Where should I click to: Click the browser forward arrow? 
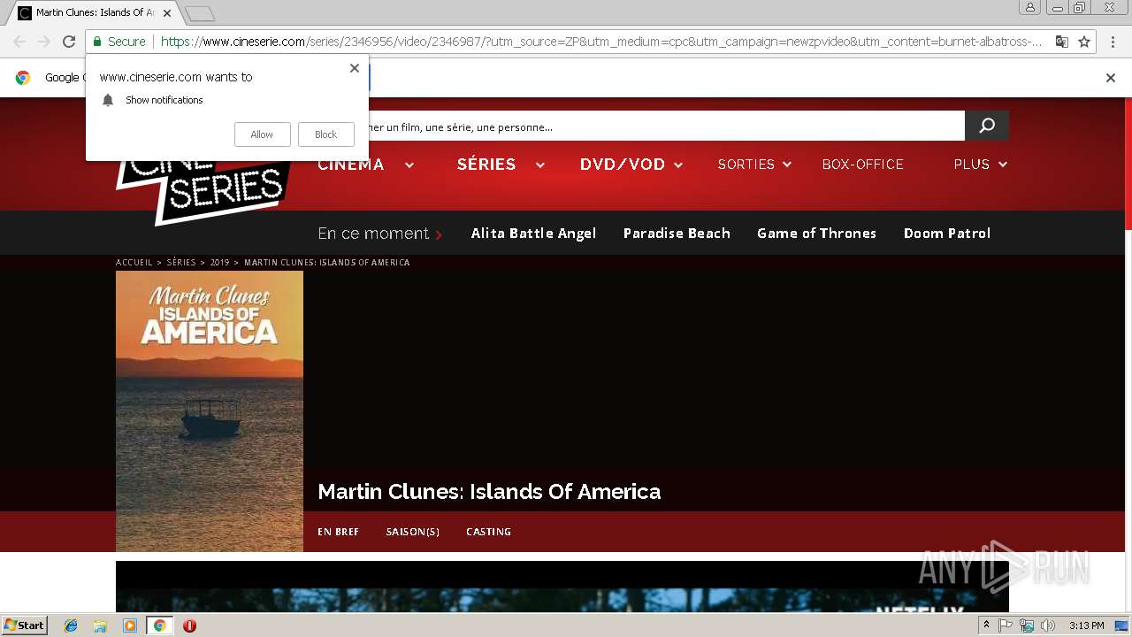pos(44,42)
